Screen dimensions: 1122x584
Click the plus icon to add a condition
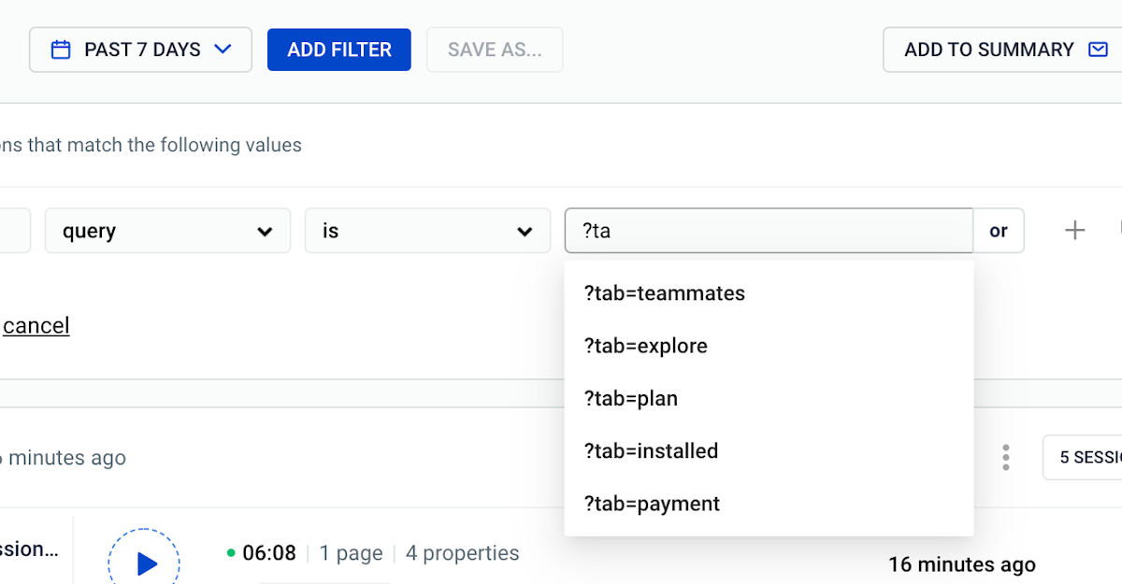click(x=1075, y=230)
